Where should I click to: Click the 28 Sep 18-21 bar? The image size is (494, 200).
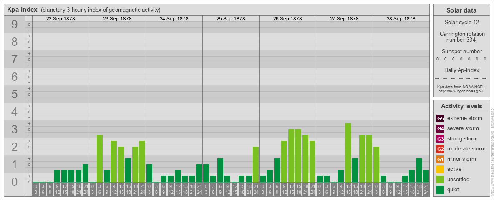click(419, 170)
